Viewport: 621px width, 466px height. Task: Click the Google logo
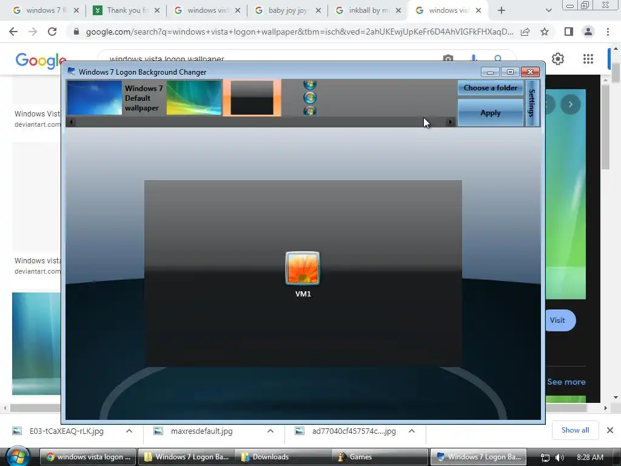coord(41,60)
